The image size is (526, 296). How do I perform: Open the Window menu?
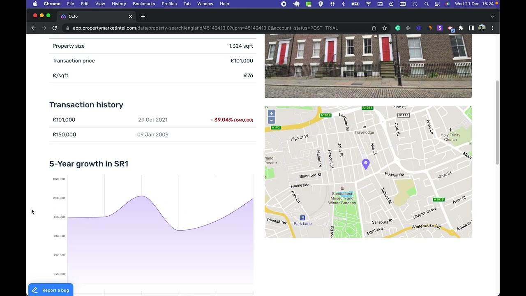[205, 4]
